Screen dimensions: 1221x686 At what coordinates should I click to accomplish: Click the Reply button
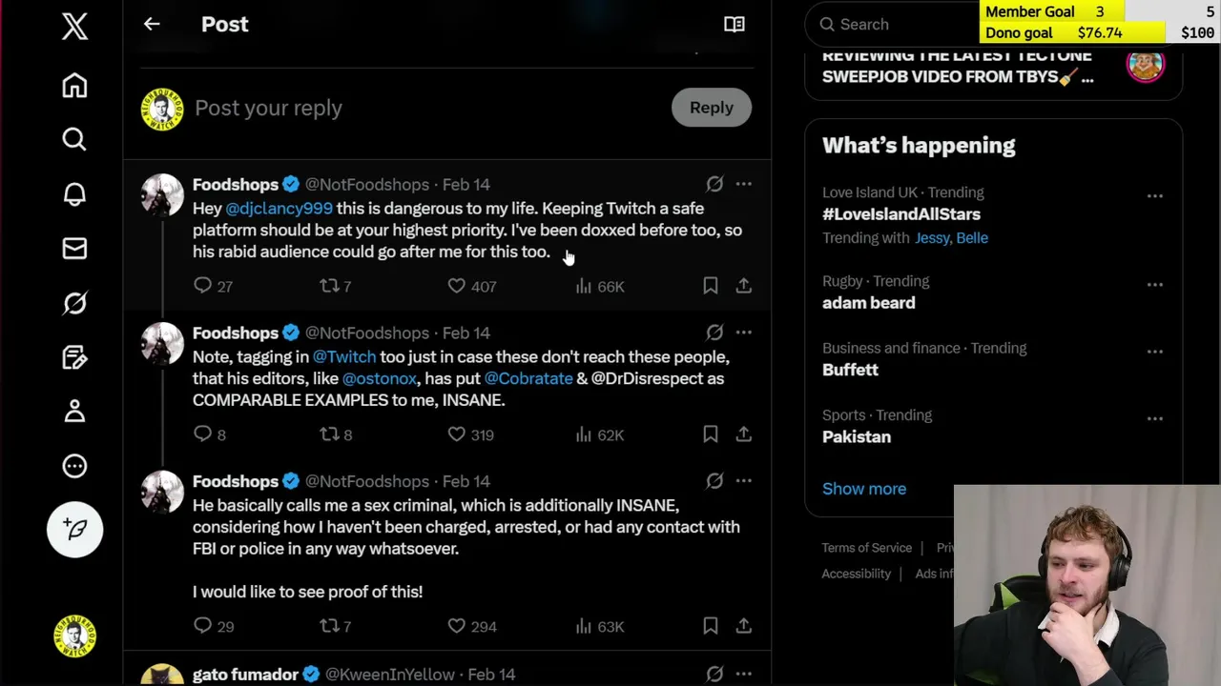pyautogui.click(x=711, y=108)
